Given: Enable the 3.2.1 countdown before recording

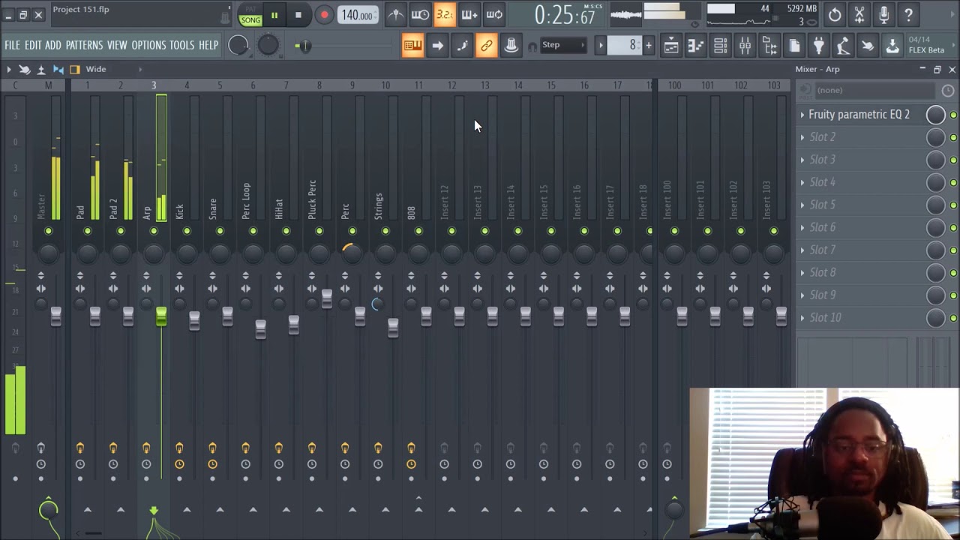Looking at the screenshot, I should [445, 14].
